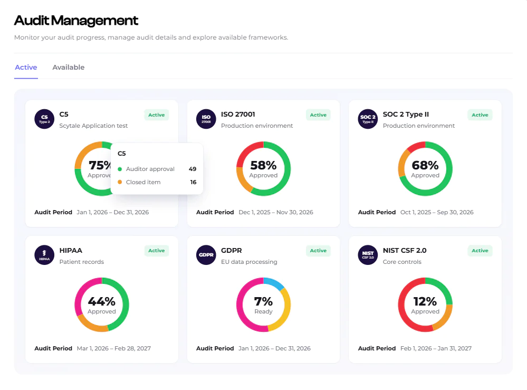
Task: Click 'Auditor approval' label in C5 tooltip
Action: (x=150, y=169)
